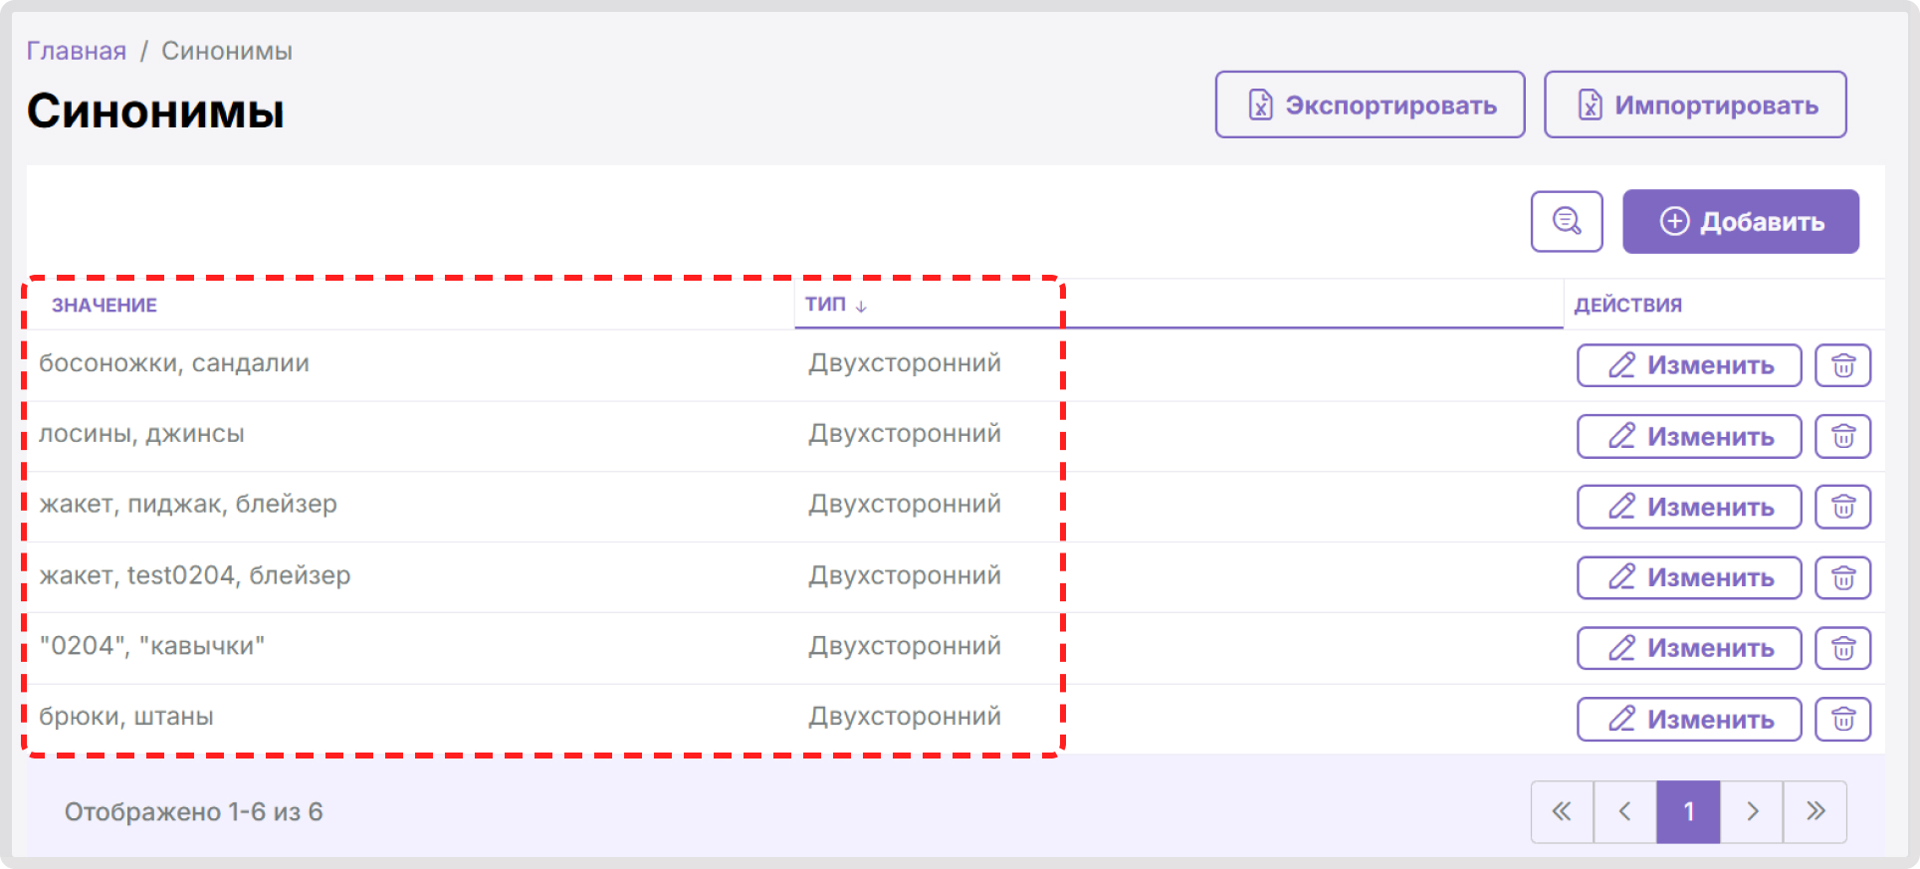Click Двухсторонний in the "босоножки, сандалии" row
This screenshot has width=1920, height=869.
[x=905, y=363]
